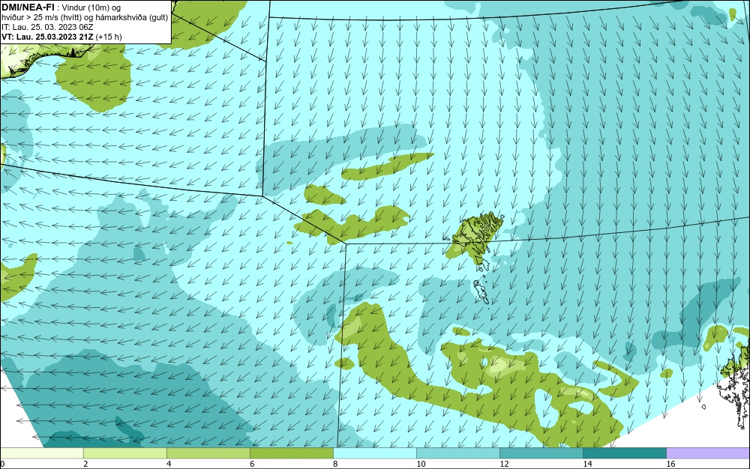This screenshot has height=469, width=750.
Task: Click the 'VT: Lau. 25.03.2023 21Z (+15 h)' line
Action: pyautogui.click(x=61, y=37)
